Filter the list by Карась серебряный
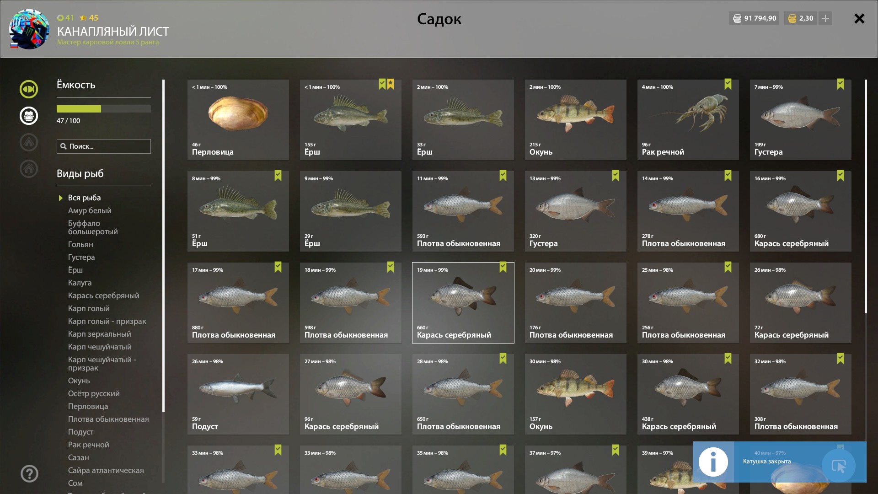The width and height of the screenshot is (878, 494). (x=104, y=295)
